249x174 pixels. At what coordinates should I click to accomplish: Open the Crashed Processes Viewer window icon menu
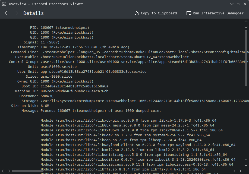(x=4, y=4)
